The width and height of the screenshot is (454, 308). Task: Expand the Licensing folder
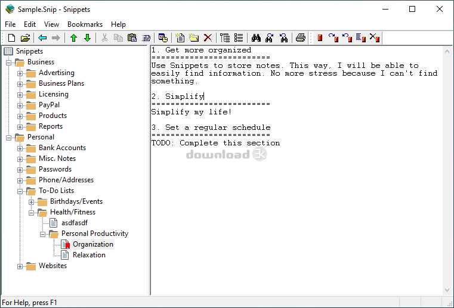coord(20,95)
